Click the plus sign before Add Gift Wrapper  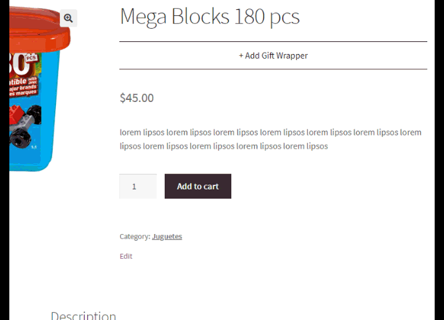(241, 56)
